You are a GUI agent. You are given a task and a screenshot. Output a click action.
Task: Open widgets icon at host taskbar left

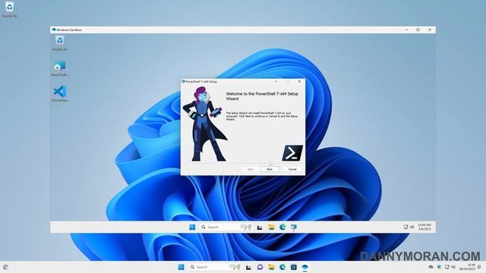[5, 267]
